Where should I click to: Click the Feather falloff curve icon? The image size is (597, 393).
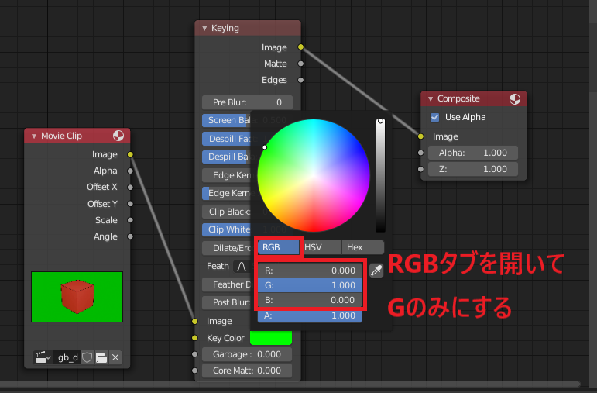point(242,266)
